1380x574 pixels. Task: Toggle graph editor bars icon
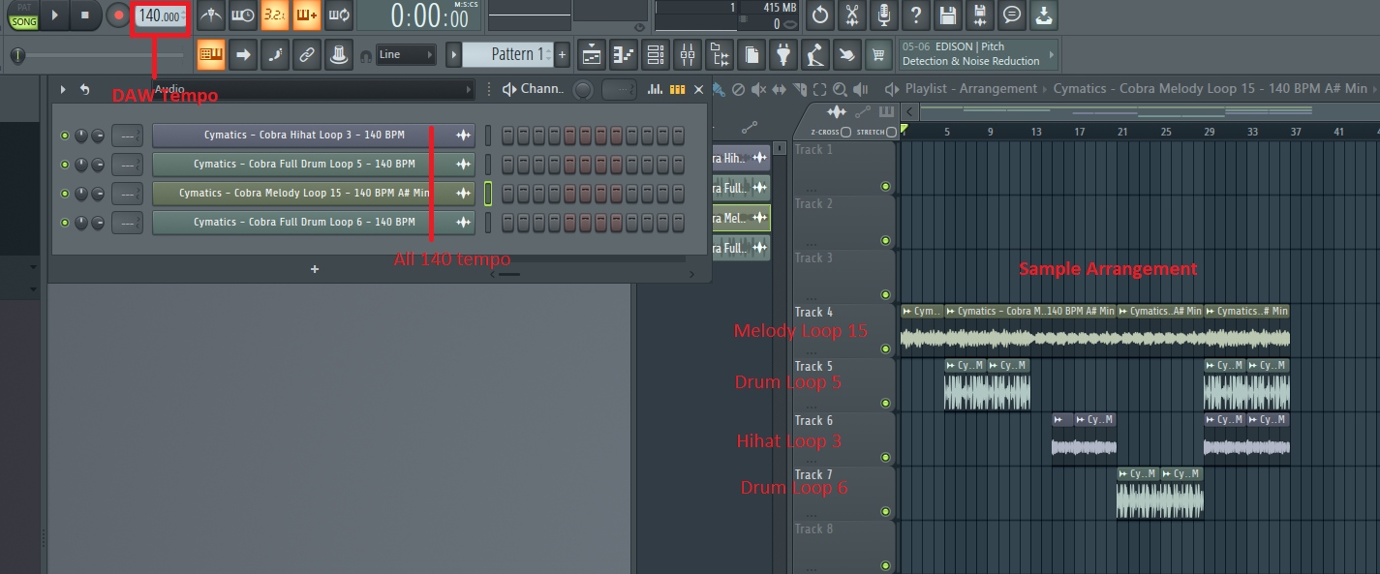[x=656, y=89]
